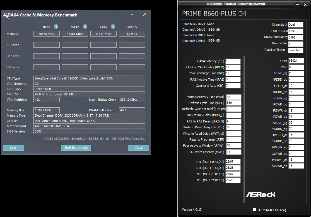This screenshot has height=217, width=311.
Task: Click the tWRRD_sg field showing 36
Action: point(296,122)
